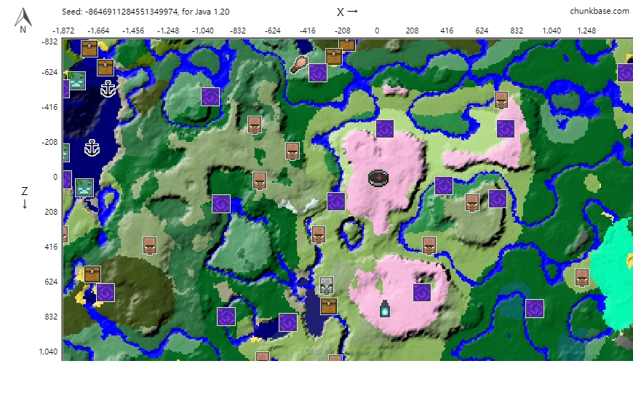The width and height of the screenshot is (633, 393).
Task: Click ruined portal on the bottom dark-blue lake
Action: click(x=288, y=322)
